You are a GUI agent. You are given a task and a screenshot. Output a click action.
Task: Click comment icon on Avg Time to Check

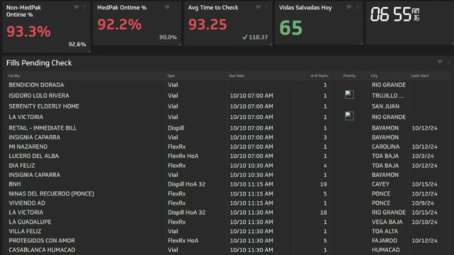(x=258, y=8)
